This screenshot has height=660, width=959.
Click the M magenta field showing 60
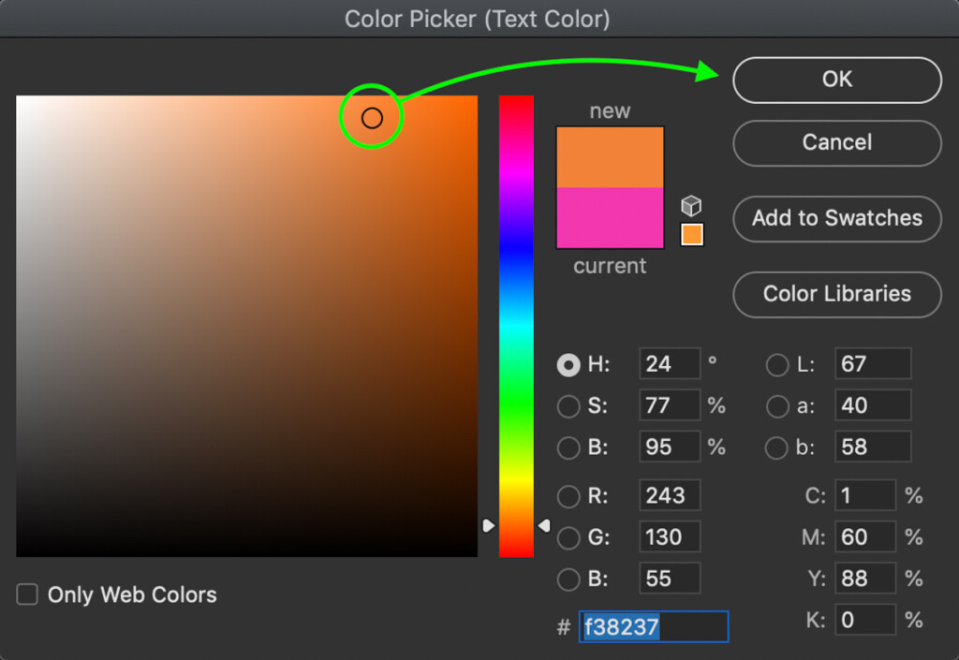click(865, 536)
